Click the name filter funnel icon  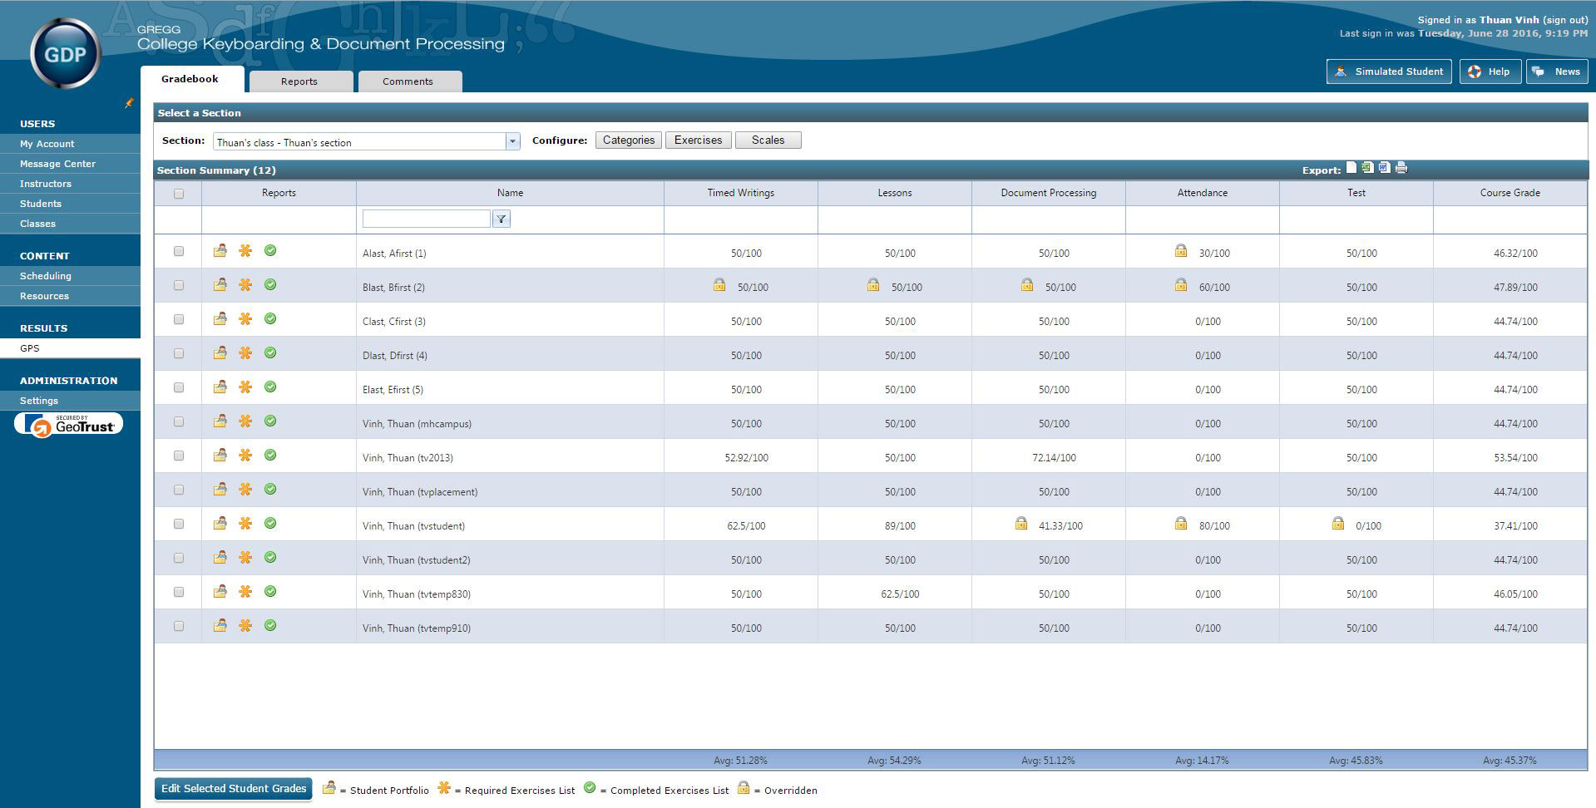click(x=502, y=219)
